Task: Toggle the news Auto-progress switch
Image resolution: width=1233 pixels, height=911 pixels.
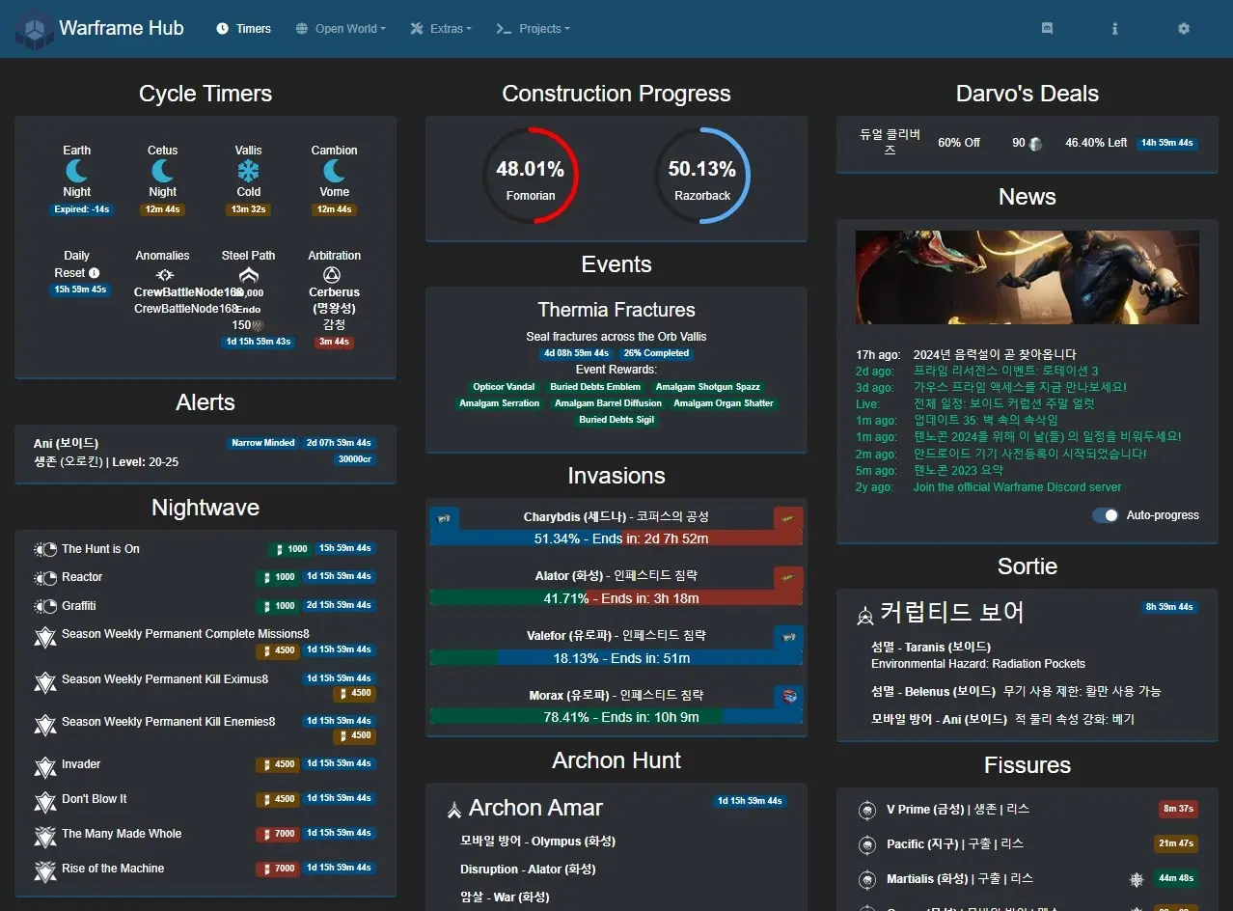Action: click(1106, 515)
